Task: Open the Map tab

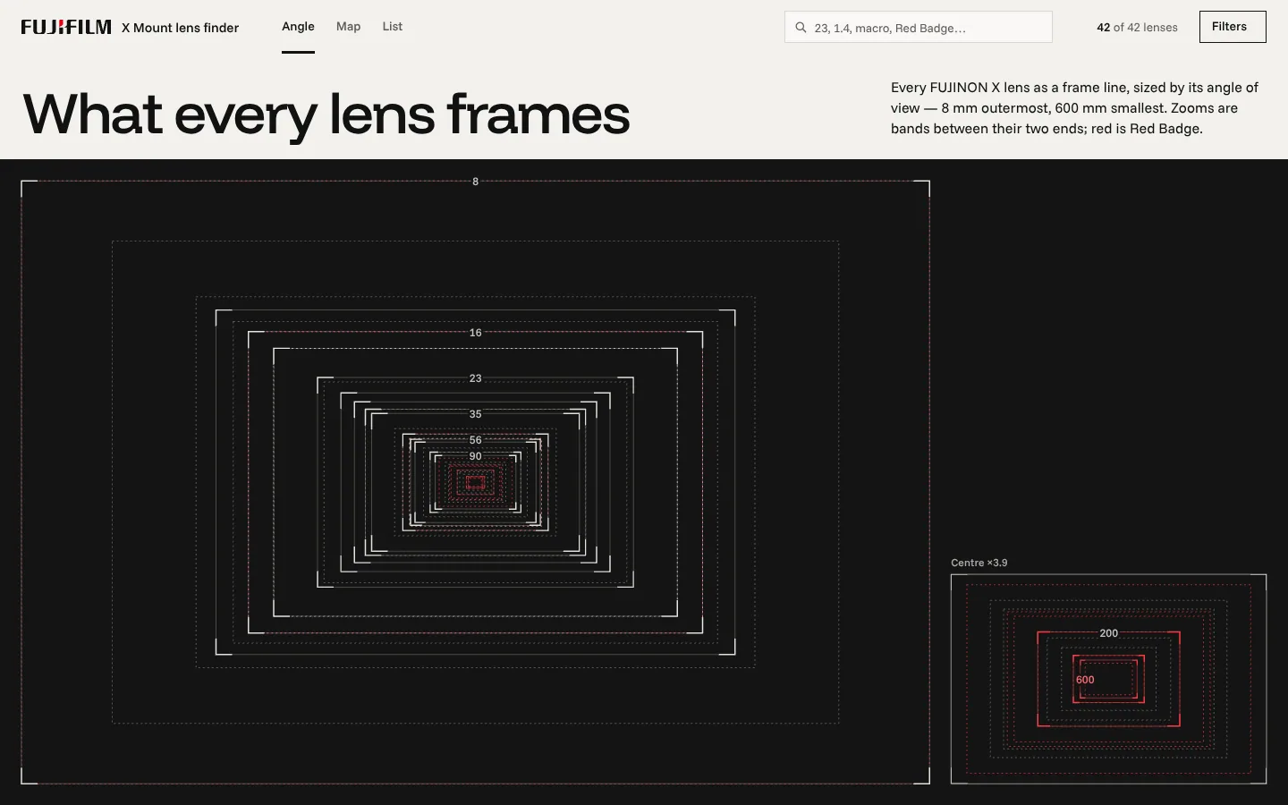Action: (x=348, y=27)
